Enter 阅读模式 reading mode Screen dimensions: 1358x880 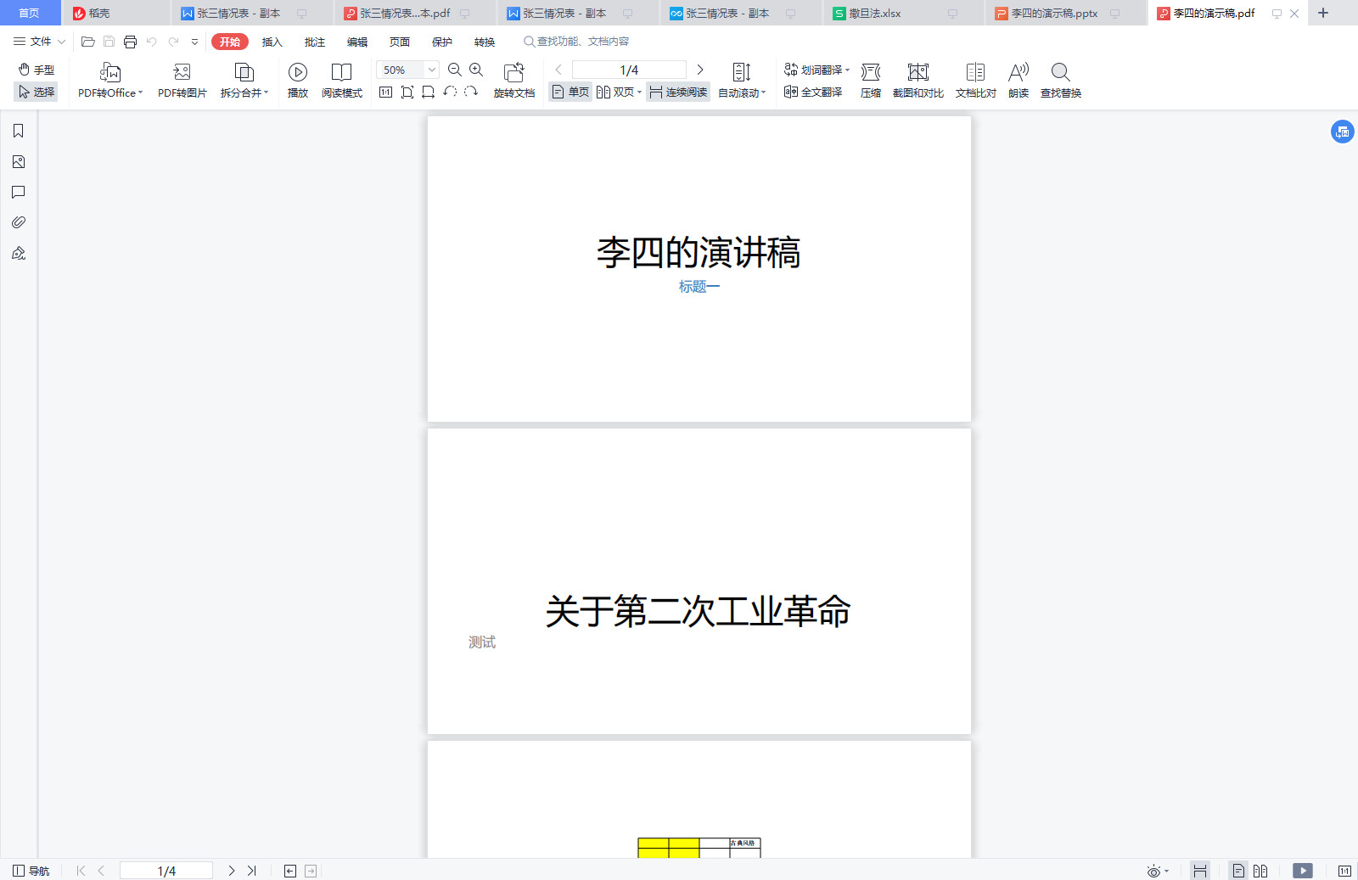pos(342,81)
